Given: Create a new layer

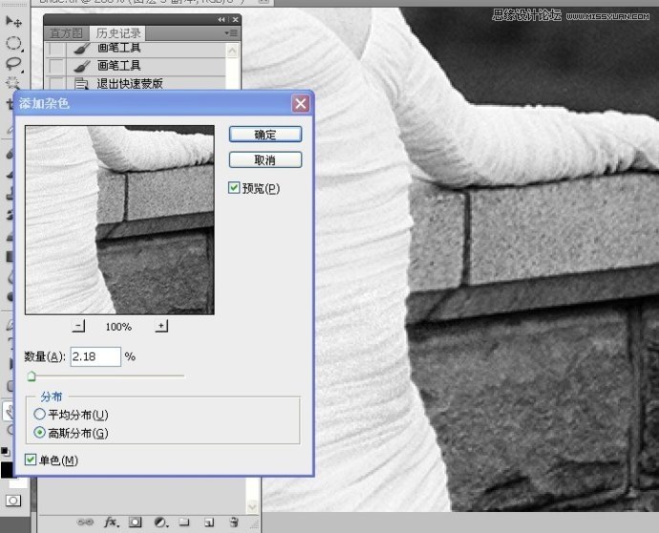Looking at the screenshot, I should [x=209, y=522].
